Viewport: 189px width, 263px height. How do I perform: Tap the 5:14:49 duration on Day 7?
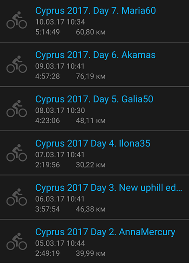coord(48,32)
